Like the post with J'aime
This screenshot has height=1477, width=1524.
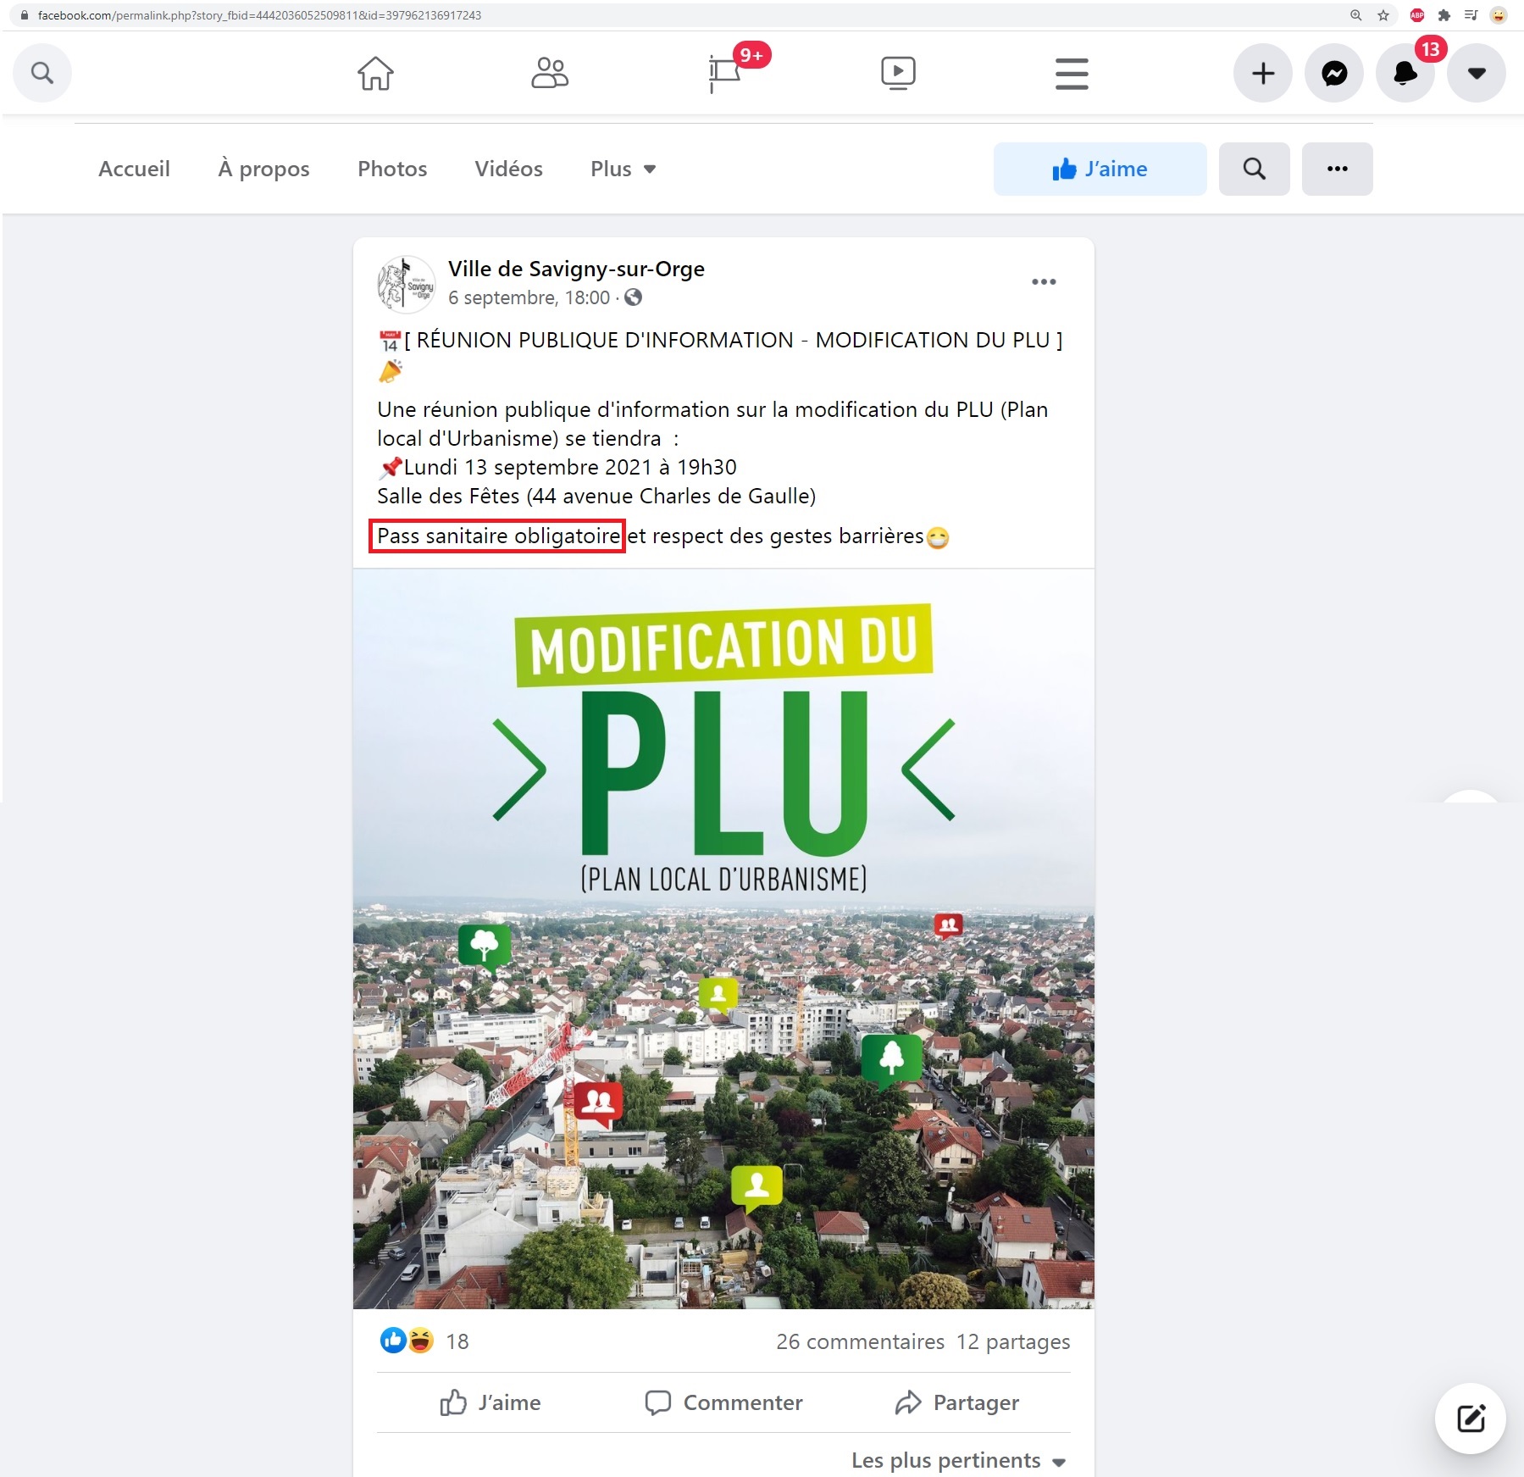click(x=490, y=1402)
